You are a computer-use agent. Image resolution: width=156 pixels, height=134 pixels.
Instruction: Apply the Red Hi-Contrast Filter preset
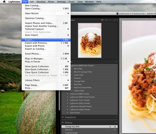83,88
